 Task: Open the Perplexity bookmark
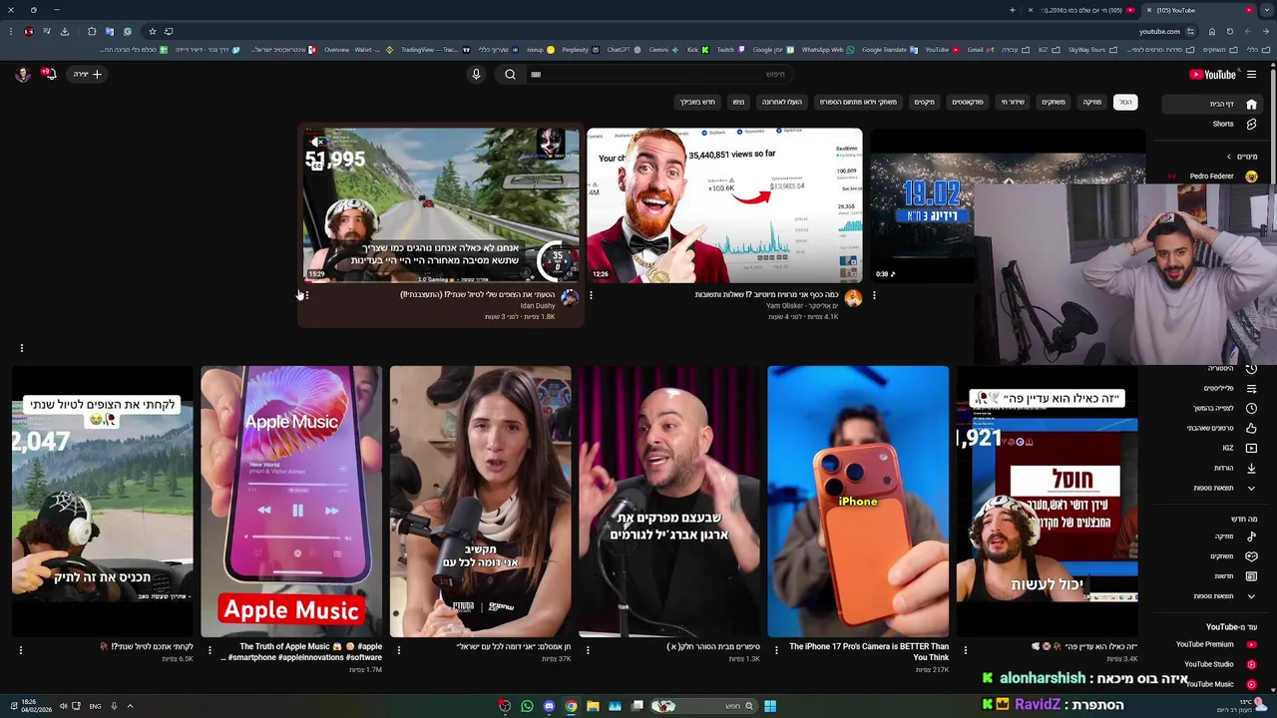(x=579, y=50)
